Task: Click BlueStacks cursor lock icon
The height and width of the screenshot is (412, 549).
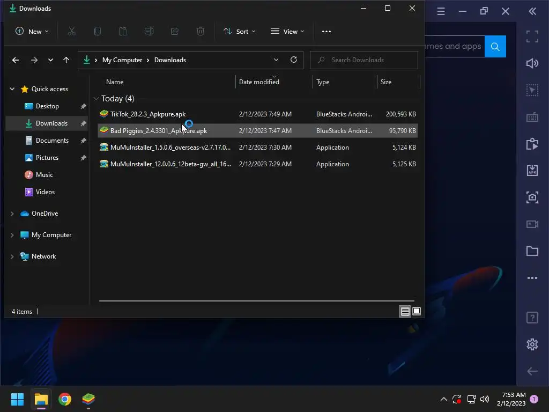Action: (x=532, y=90)
